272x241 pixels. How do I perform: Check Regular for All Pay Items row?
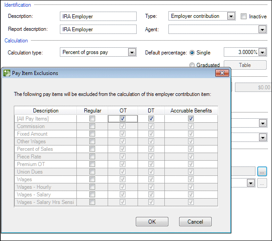[x=92, y=119]
